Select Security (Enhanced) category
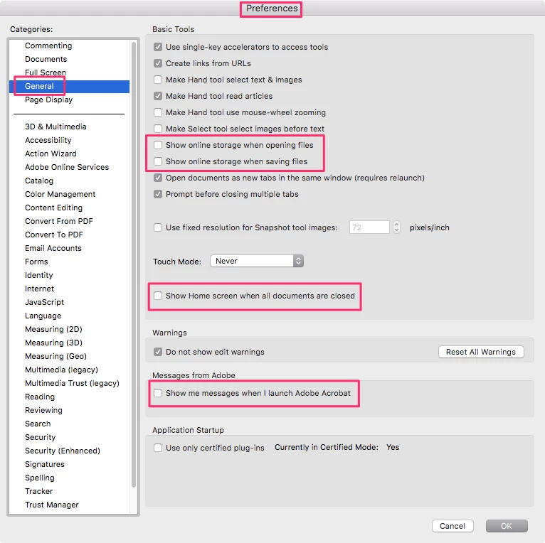Image resolution: width=545 pixels, height=543 pixels. [63, 451]
